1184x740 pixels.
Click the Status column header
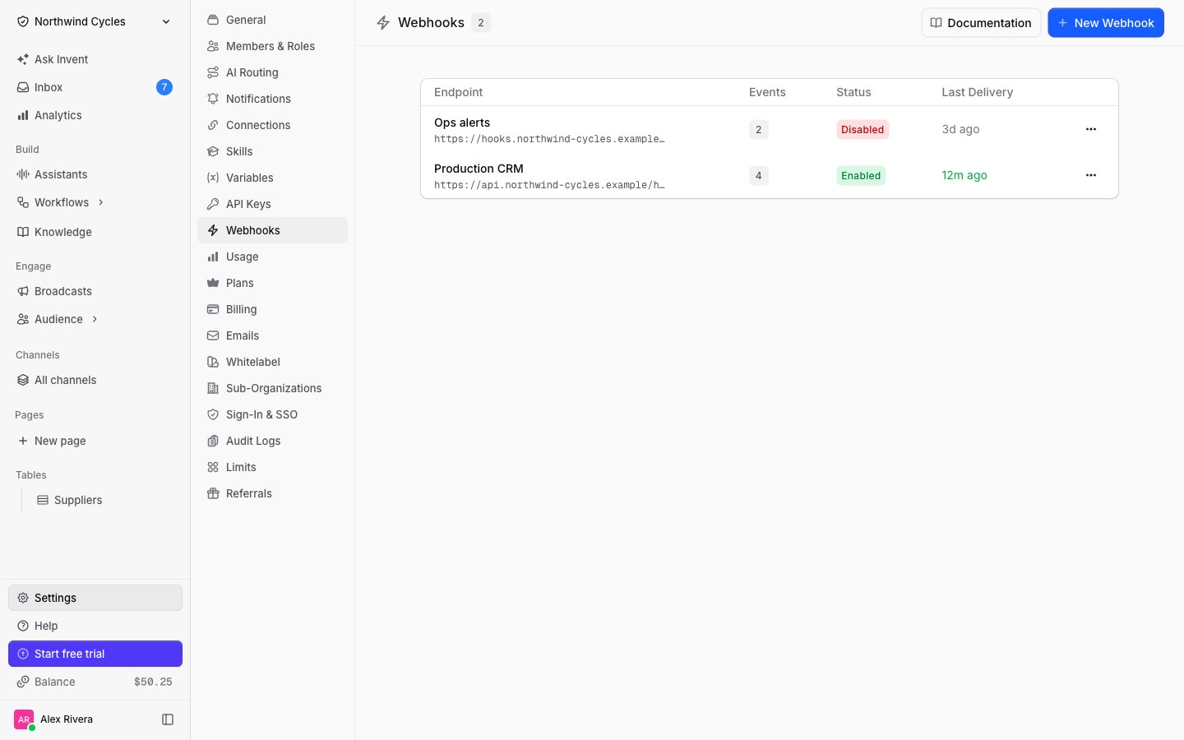click(853, 92)
